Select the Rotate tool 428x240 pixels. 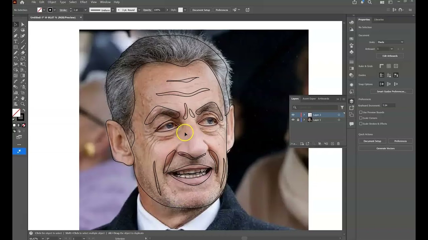(15, 58)
